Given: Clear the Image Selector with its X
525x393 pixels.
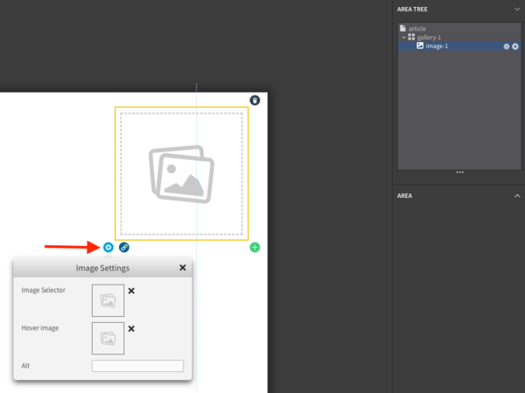Looking at the screenshot, I should tap(131, 291).
